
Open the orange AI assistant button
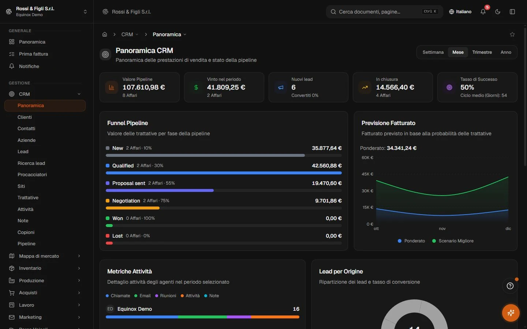pos(511,313)
